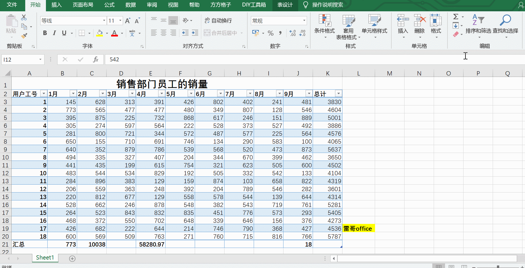This screenshot has height=268, width=525.
Task: Click the cell borders icon
Action: [82, 33]
